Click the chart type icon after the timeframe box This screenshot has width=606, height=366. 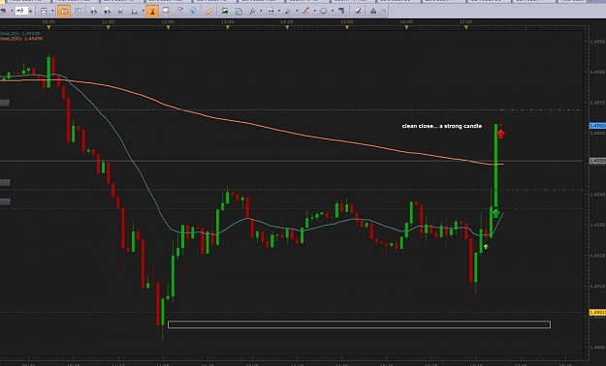(x=44, y=12)
